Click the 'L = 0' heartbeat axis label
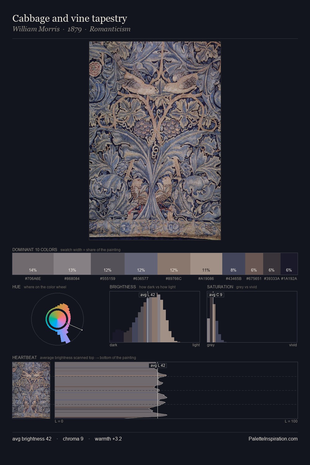Image resolution: width=310 pixels, height=465 pixels. click(59, 421)
